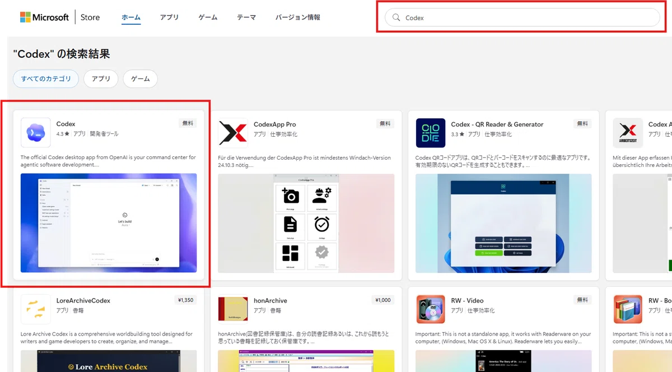Click the ¥1,350 price badge
672x372 pixels.
[x=185, y=300]
